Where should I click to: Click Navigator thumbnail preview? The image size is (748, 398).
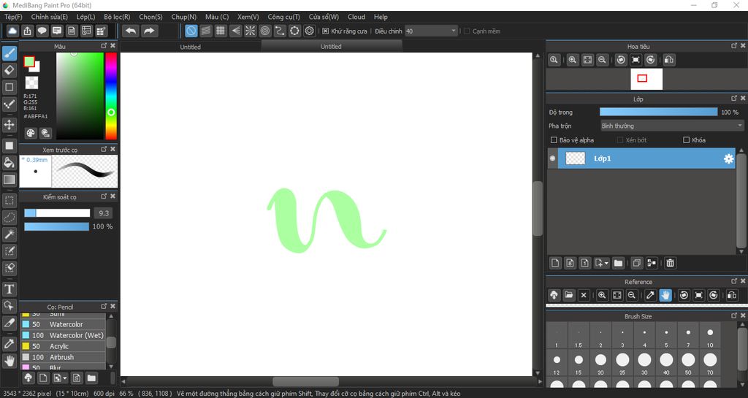point(646,79)
